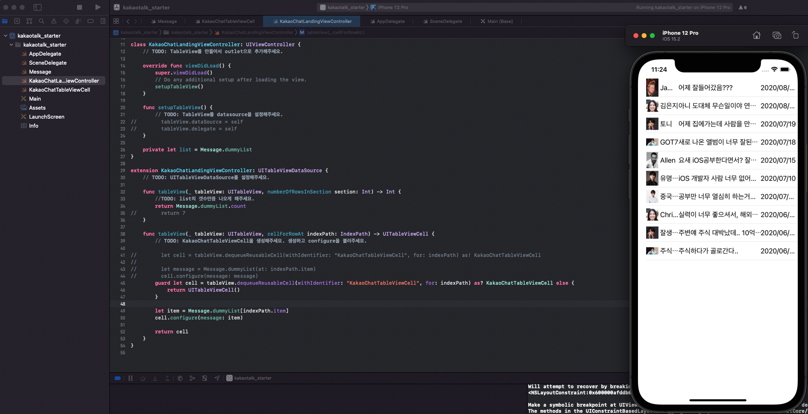
Task: Open the Source Control navigator
Action: coord(17,21)
